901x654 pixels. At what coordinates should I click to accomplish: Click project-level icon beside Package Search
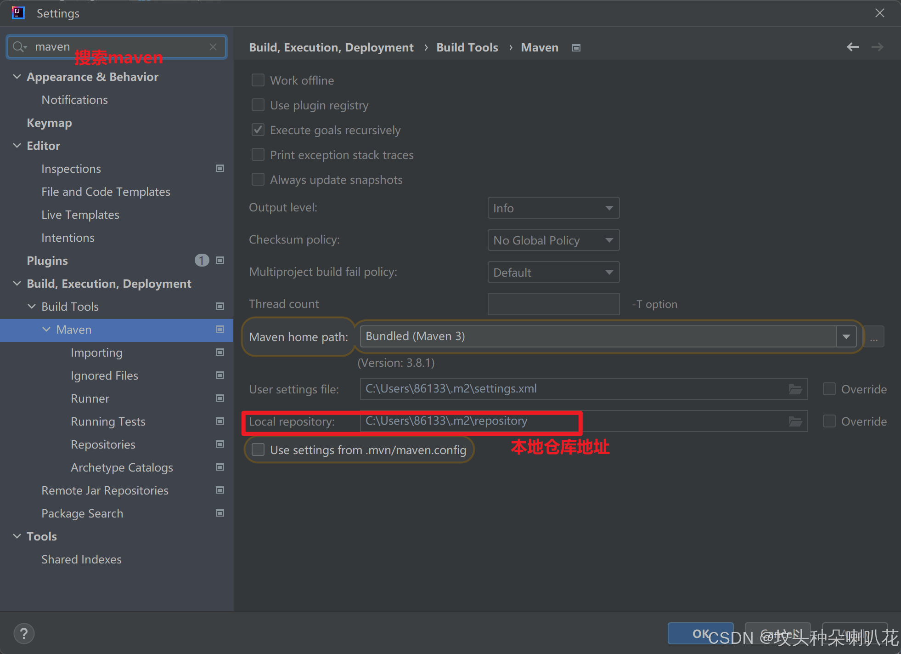tap(220, 513)
